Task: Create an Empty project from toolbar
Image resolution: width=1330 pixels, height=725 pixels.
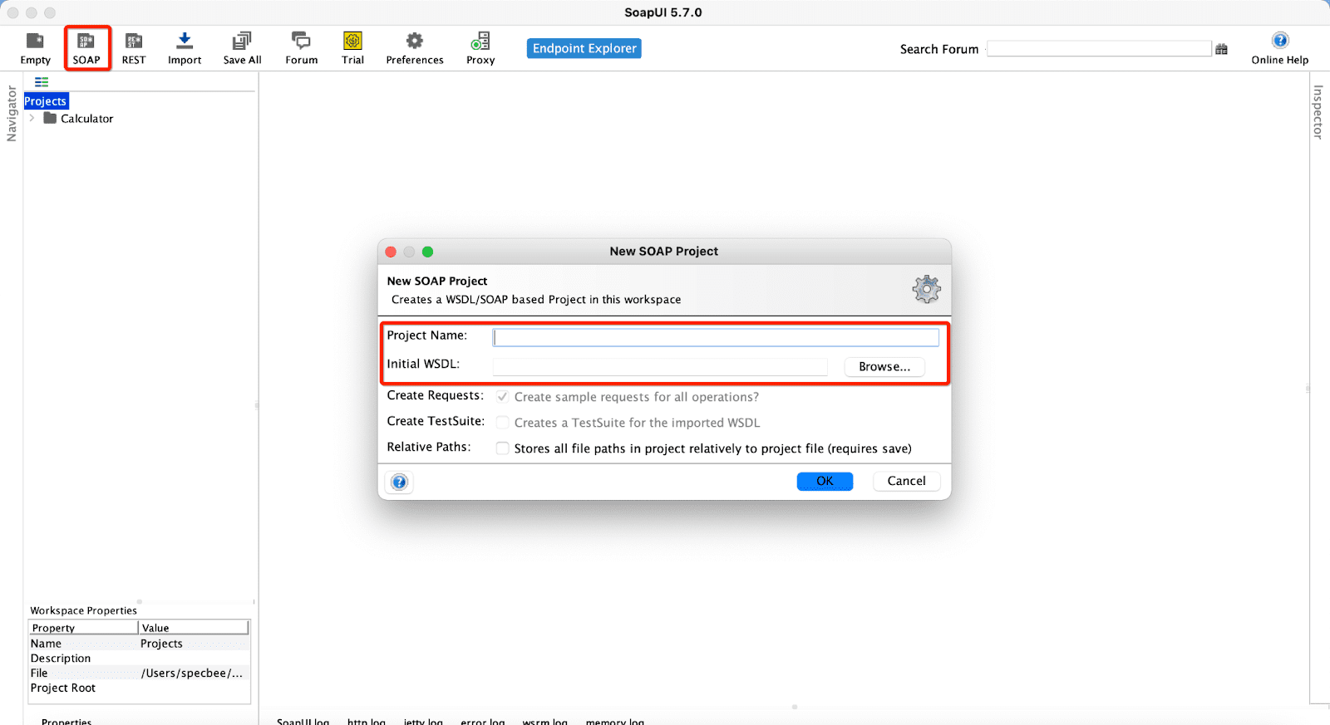Action: pos(35,48)
